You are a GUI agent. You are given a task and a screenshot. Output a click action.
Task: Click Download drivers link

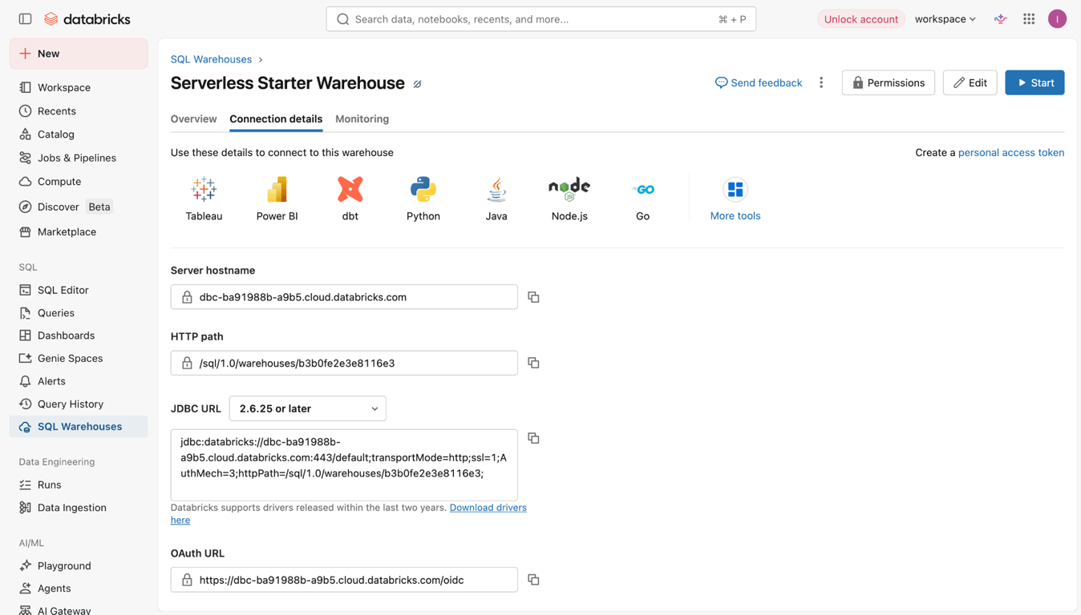(488, 508)
